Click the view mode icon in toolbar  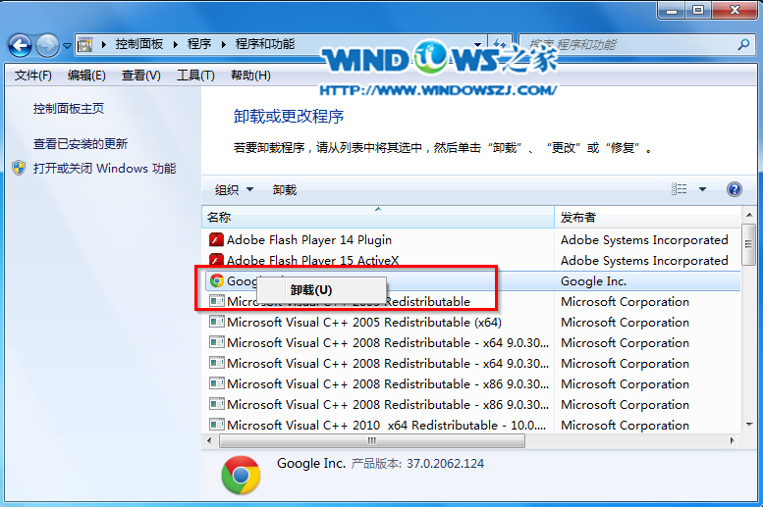point(680,189)
